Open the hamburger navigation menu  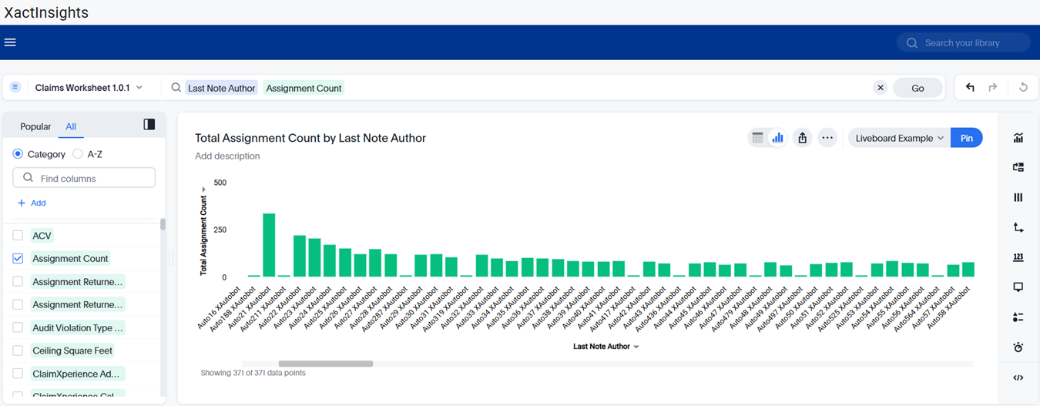point(10,42)
